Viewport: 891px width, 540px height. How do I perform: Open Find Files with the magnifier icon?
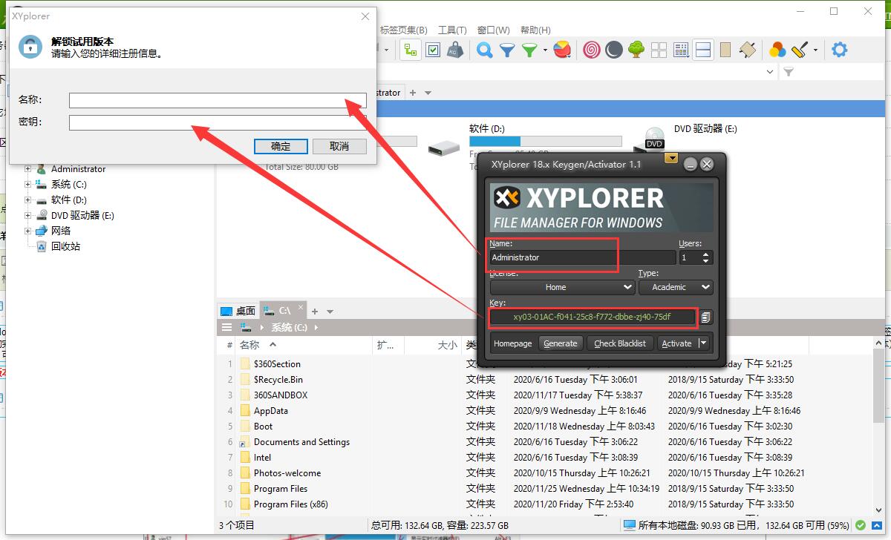pyautogui.click(x=485, y=50)
